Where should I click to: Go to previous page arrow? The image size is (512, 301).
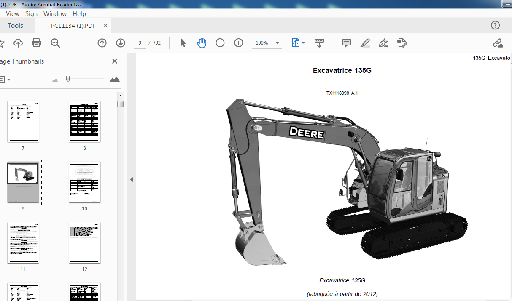tap(102, 43)
